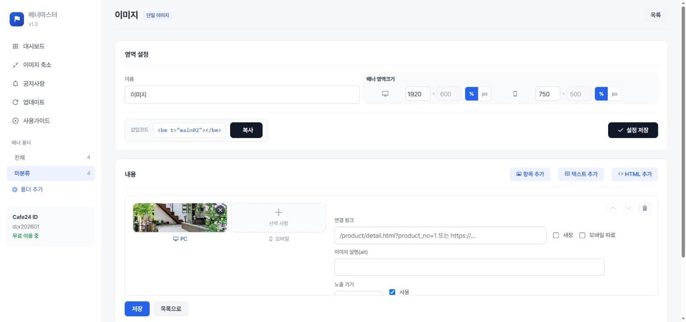Click the 항목 추가 button

pyautogui.click(x=530, y=174)
